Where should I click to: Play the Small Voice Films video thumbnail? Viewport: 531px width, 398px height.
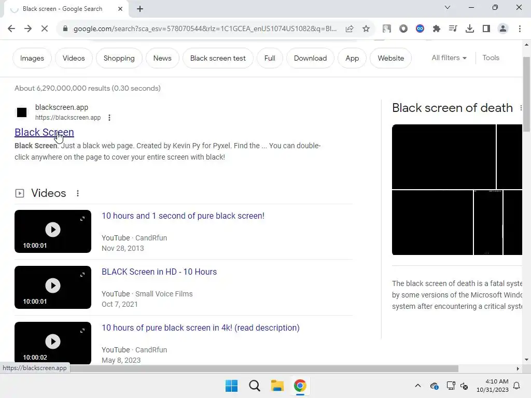click(x=53, y=286)
